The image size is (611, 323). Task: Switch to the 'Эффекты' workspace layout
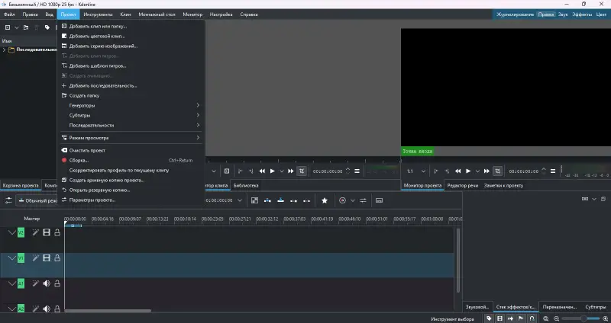(582, 14)
